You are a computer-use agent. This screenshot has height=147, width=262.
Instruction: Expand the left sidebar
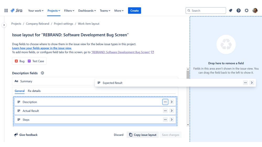4,25
